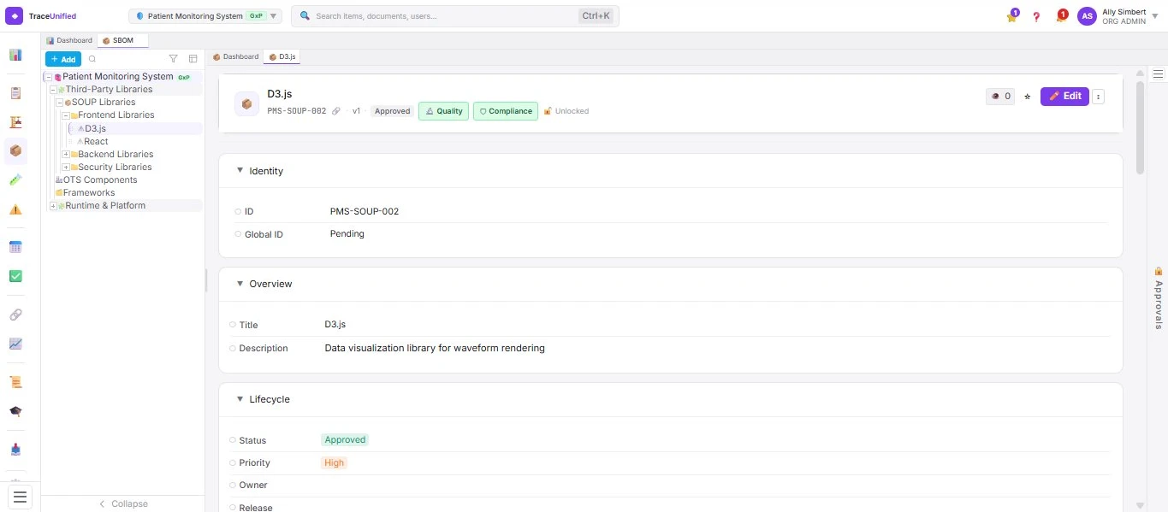The width and height of the screenshot is (1168, 512).
Task: Switch to the Dashboard tab in content area
Action: pyautogui.click(x=236, y=56)
